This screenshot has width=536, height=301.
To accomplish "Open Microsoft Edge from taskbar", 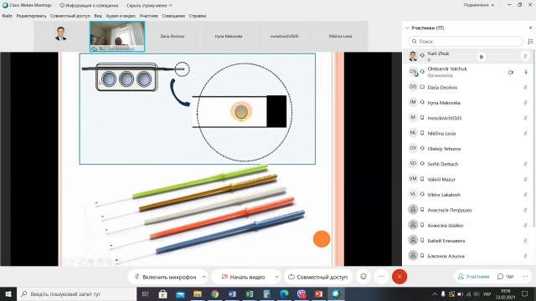I will click(x=284, y=293).
